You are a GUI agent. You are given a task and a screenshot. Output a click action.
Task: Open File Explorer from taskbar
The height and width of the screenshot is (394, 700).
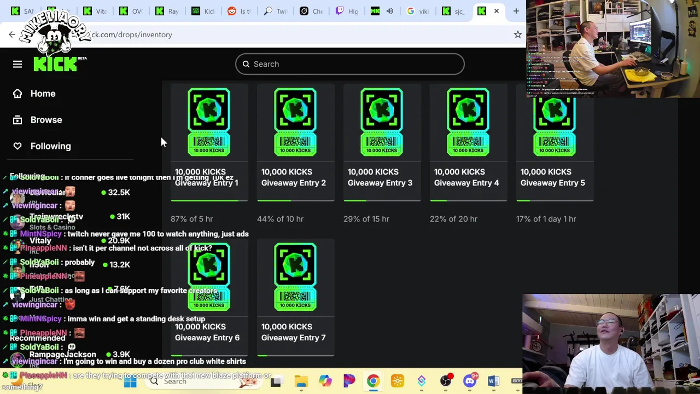tap(301, 381)
